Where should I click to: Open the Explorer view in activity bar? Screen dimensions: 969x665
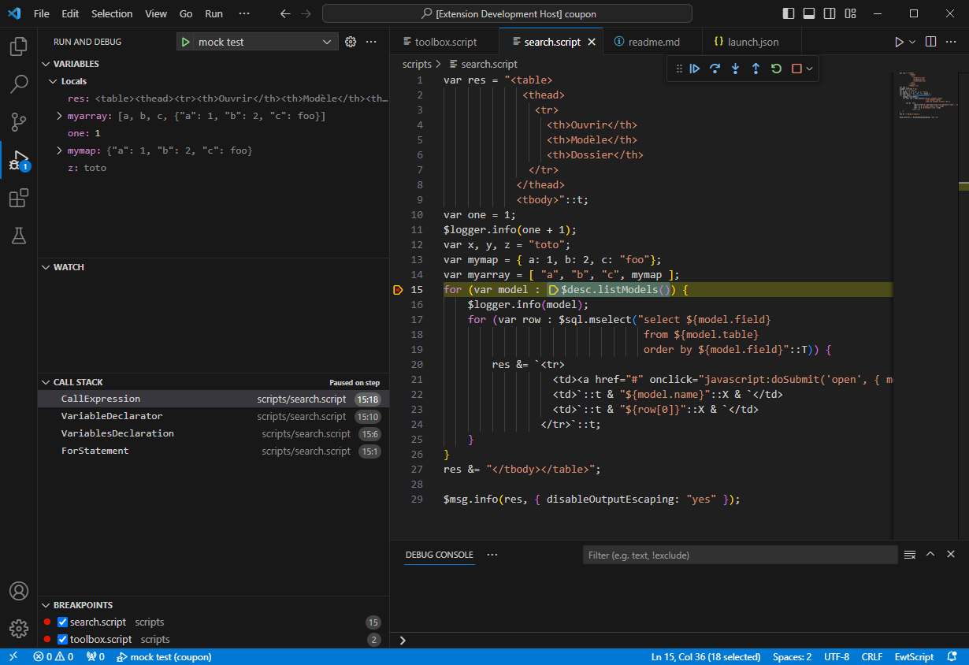[x=18, y=46]
